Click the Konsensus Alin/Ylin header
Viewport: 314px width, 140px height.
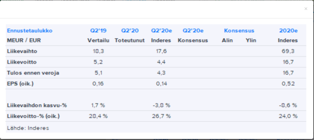click(239, 31)
